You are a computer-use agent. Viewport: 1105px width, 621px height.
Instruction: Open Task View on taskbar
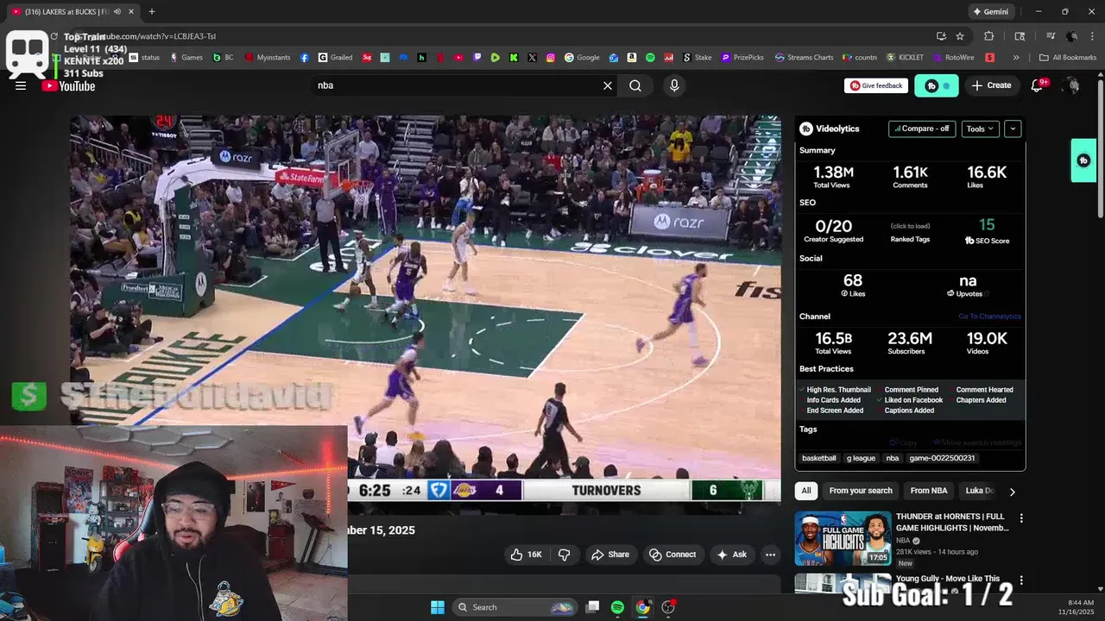[x=592, y=607]
